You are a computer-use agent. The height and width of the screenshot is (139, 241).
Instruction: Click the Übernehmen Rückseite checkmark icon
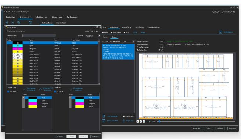(71, 89)
